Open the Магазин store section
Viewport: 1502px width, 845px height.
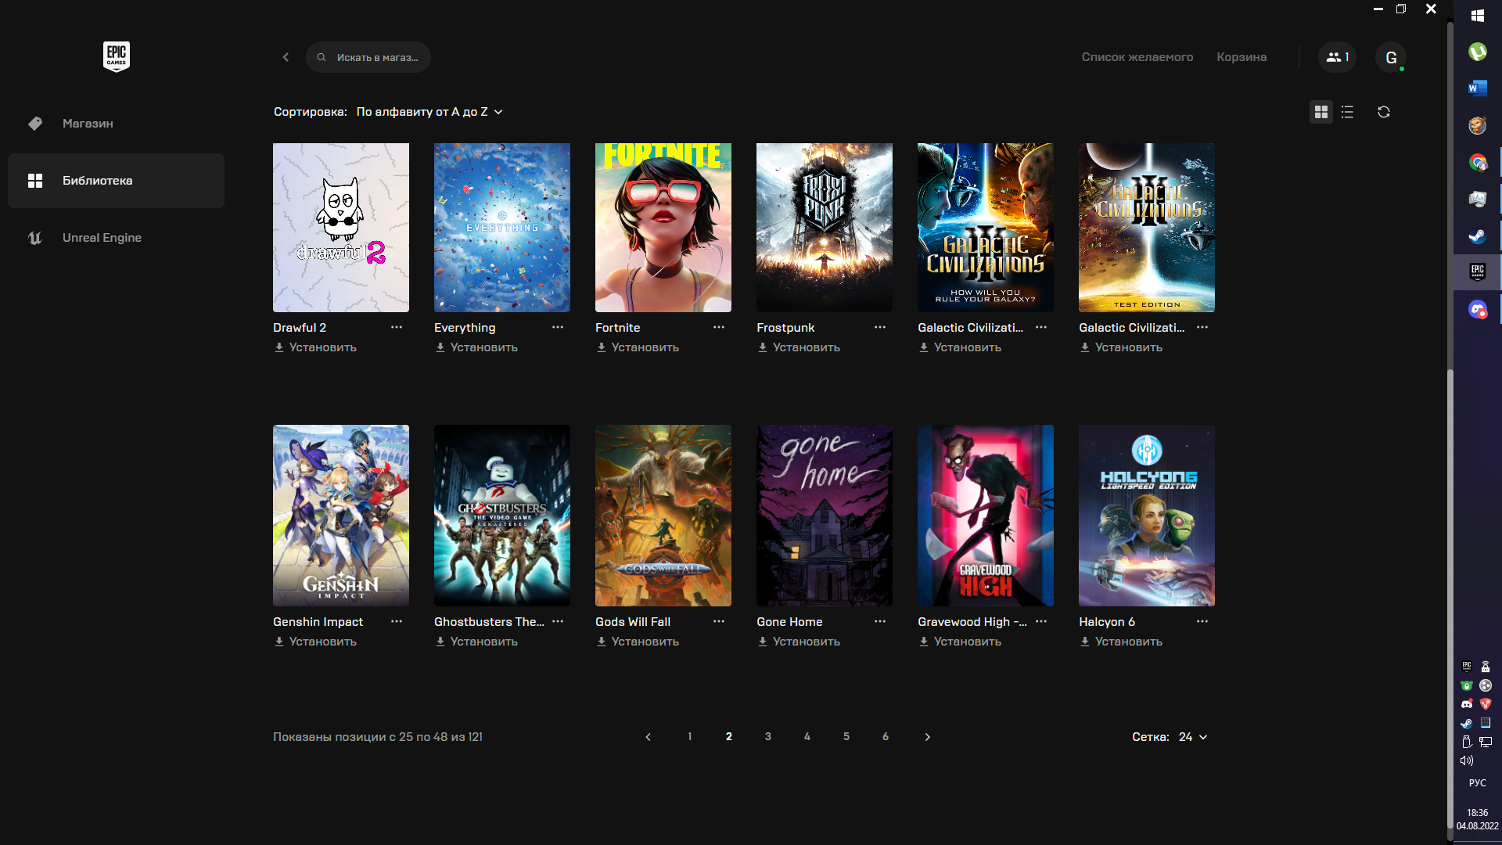[116, 124]
